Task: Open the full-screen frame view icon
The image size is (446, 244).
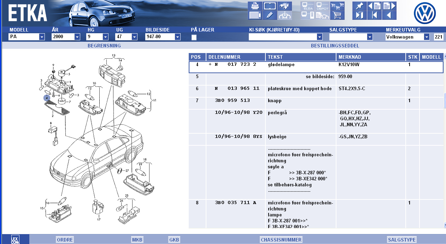Action: 269,6
